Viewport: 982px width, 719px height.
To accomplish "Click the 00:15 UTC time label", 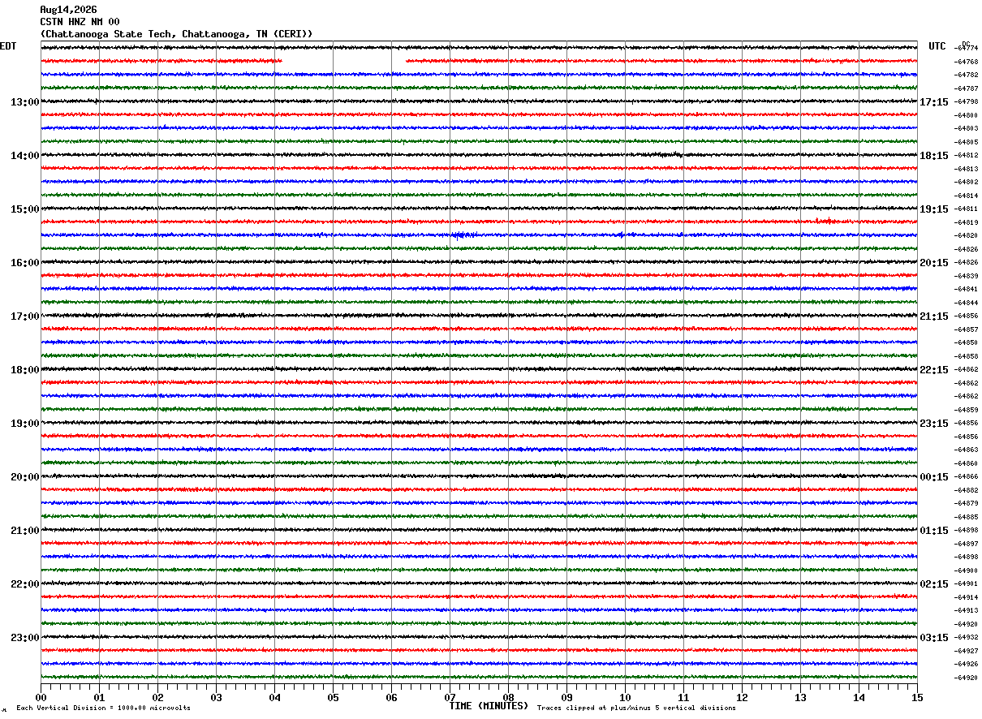I will tap(933, 477).
